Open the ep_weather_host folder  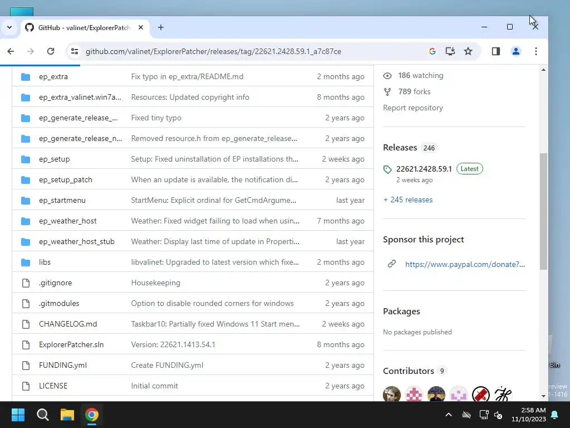tap(67, 221)
